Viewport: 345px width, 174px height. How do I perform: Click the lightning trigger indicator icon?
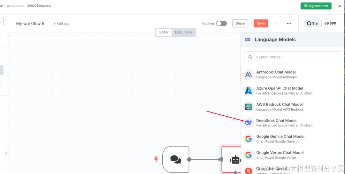(156, 159)
